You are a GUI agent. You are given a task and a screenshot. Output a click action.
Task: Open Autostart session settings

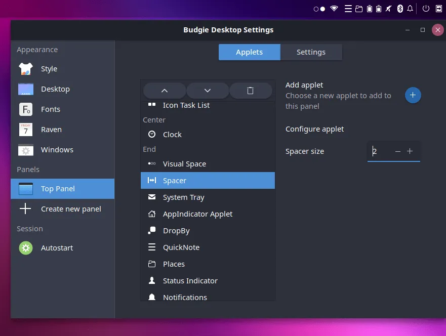57,248
